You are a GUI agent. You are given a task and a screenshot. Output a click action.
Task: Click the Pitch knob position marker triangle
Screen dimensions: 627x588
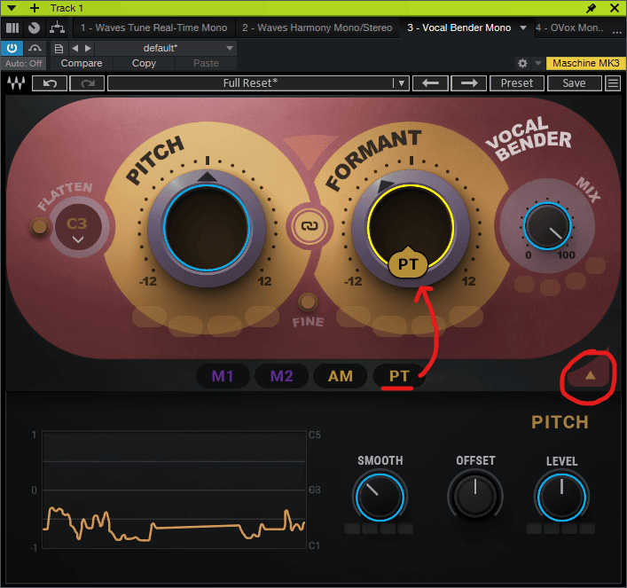point(208,176)
